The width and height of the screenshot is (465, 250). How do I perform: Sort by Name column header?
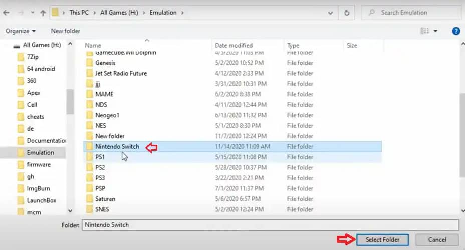coord(93,46)
